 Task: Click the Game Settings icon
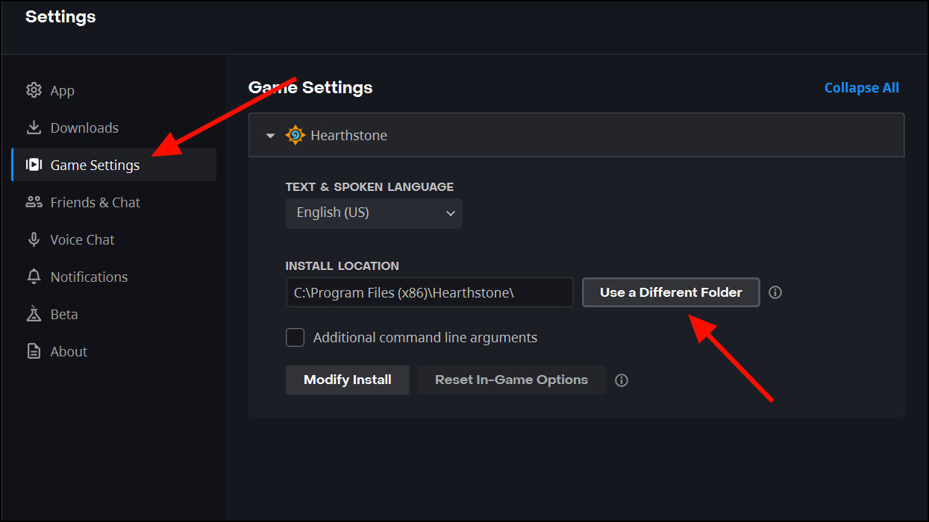pyautogui.click(x=34, y=164)
